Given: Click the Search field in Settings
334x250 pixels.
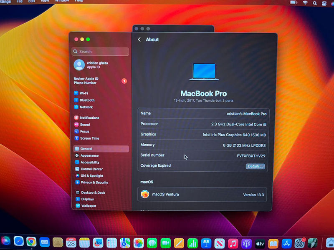Looking at the screenshot, I should coord(100,52).
